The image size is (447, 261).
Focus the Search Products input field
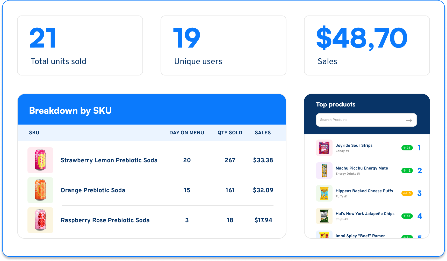(x=366, y=120)
